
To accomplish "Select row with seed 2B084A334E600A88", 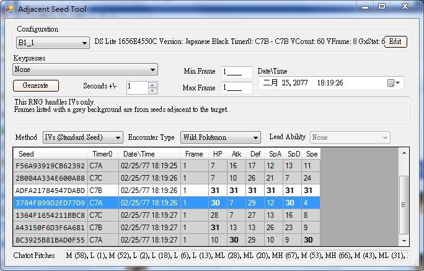I will pyautogui.click(x=167, y=178).
